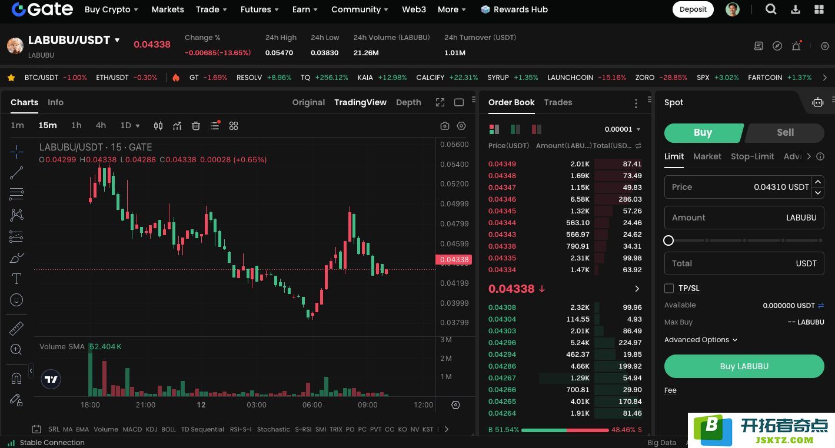
Task: Select the Market order type
Action: point(707,156)
